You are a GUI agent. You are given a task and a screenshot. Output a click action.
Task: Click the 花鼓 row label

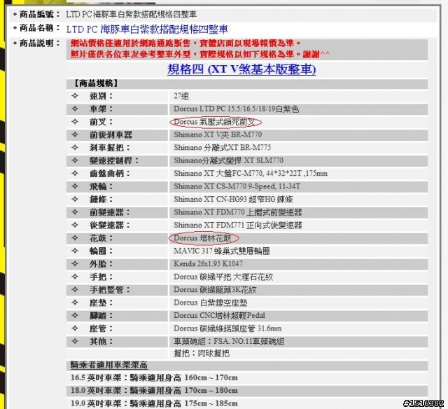101,238
